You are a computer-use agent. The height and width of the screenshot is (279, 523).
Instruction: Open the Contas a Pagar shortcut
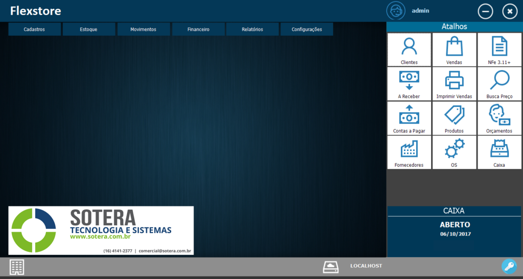pyautogui.click(x=409, y=118)
